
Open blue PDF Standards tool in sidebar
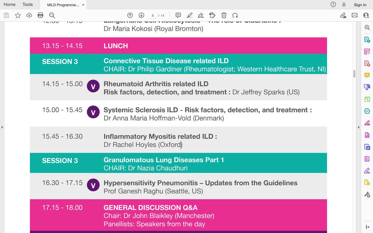[x=367, y=147]
